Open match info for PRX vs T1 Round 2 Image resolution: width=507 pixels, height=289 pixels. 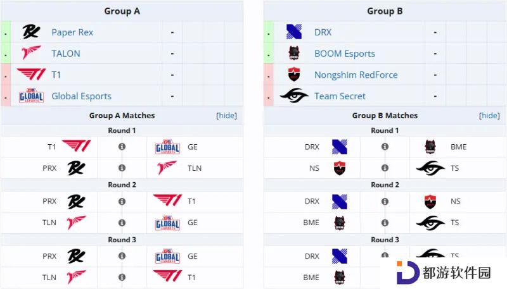pos(122,202)
